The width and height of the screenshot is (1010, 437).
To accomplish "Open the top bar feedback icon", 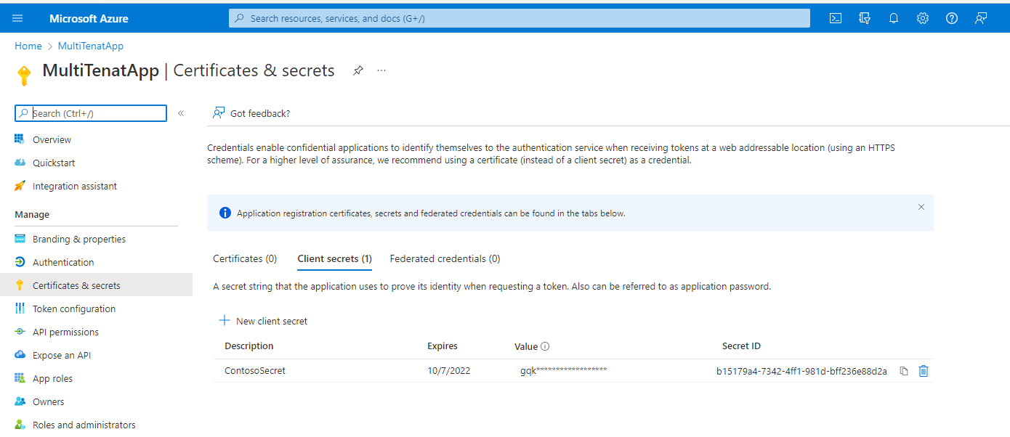I will click(x=981, y=19).
